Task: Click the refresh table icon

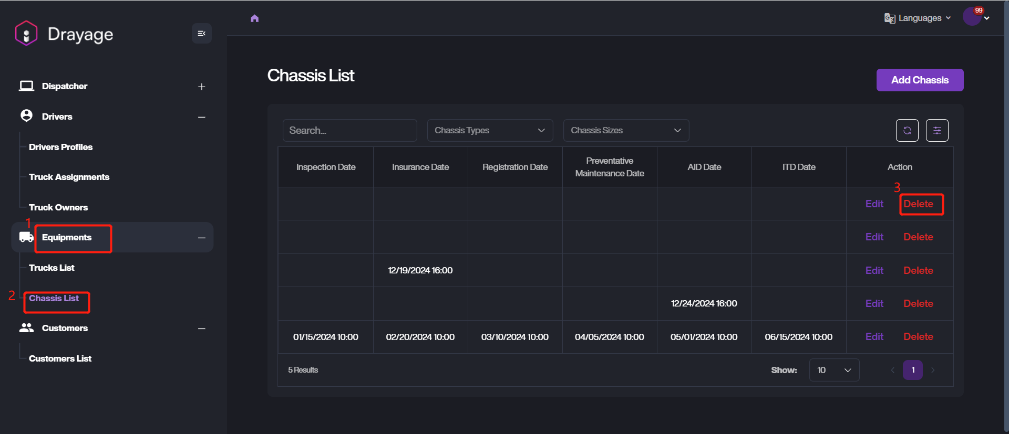Action: (x=907, y=131)
